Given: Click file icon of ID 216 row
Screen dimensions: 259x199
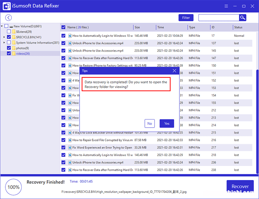Looking at the screenshot, I should [x=70, y=140].
